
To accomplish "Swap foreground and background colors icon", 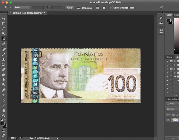I will 5,120.
